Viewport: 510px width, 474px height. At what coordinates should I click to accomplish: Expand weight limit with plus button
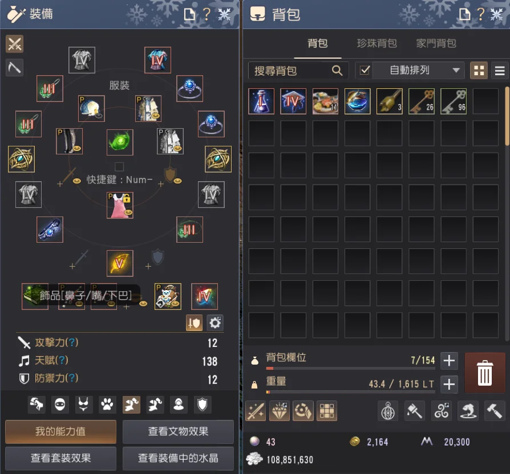coord(449,385)
